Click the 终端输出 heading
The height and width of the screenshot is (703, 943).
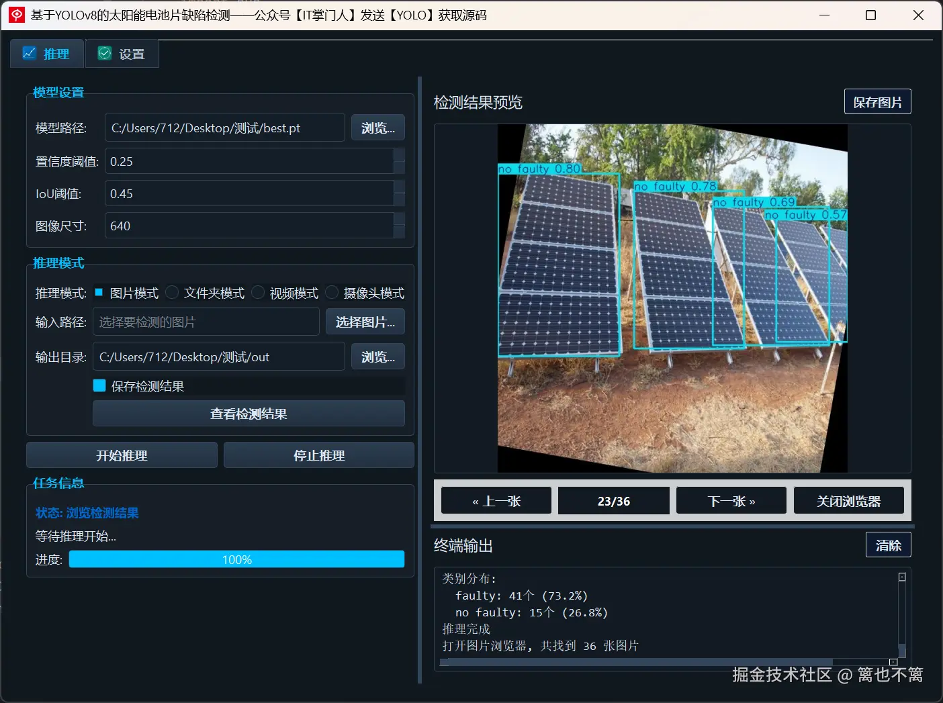[x=463, y=545]
